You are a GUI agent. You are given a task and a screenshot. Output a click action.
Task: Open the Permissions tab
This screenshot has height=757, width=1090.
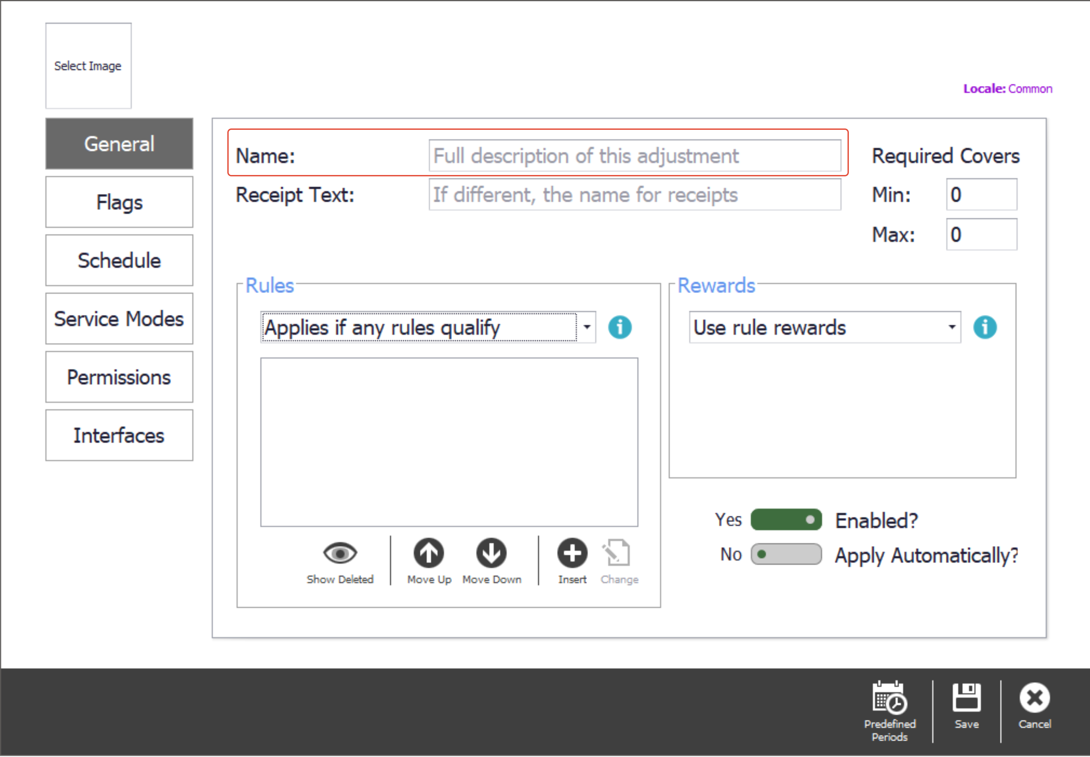click(x=119, y=377)
